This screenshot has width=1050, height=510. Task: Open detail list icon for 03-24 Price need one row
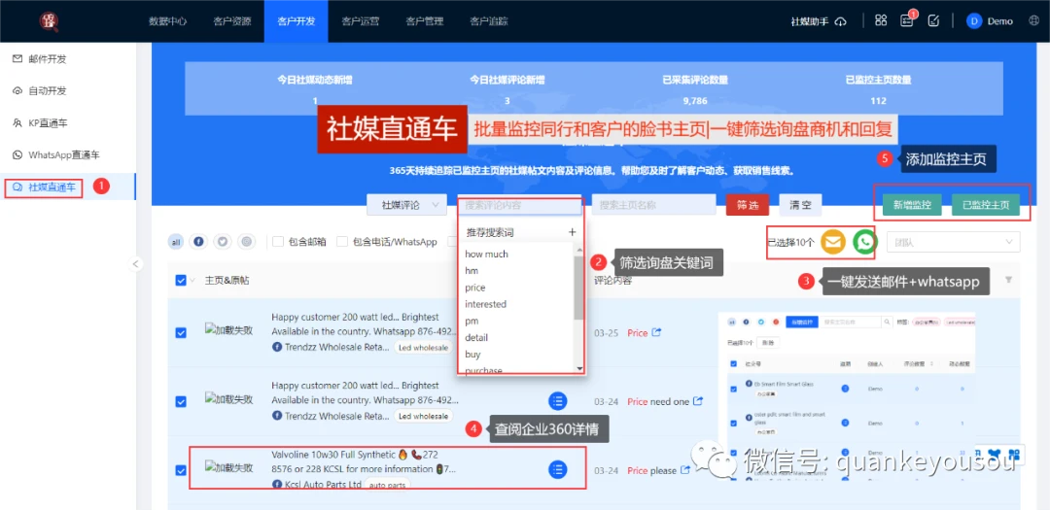[558, 401]
